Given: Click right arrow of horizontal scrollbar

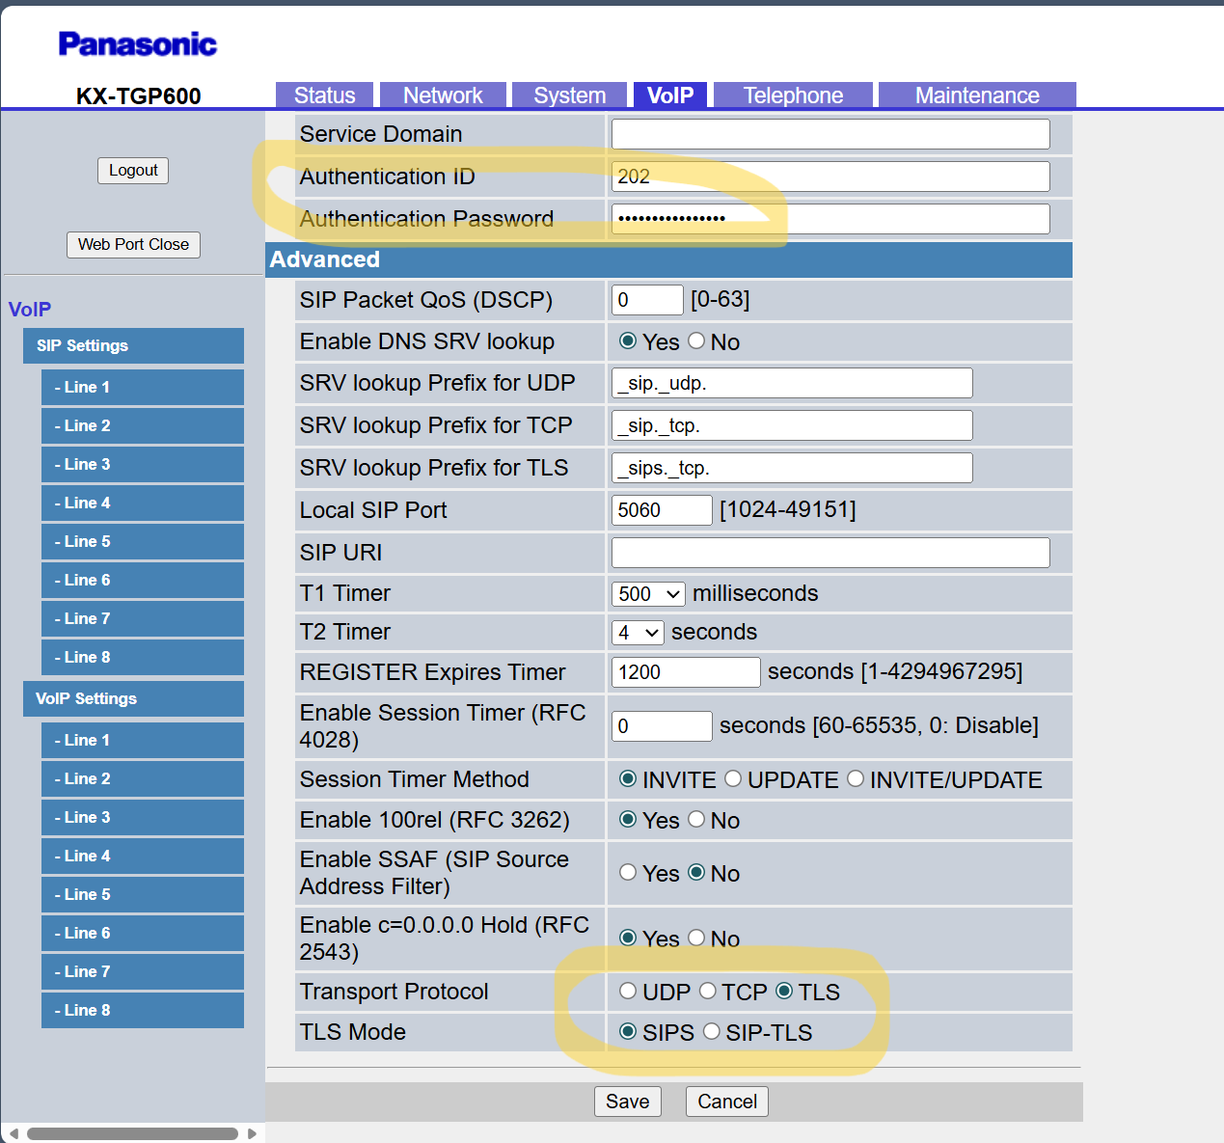Looking at the screenshot, I should click(252, 1133).
